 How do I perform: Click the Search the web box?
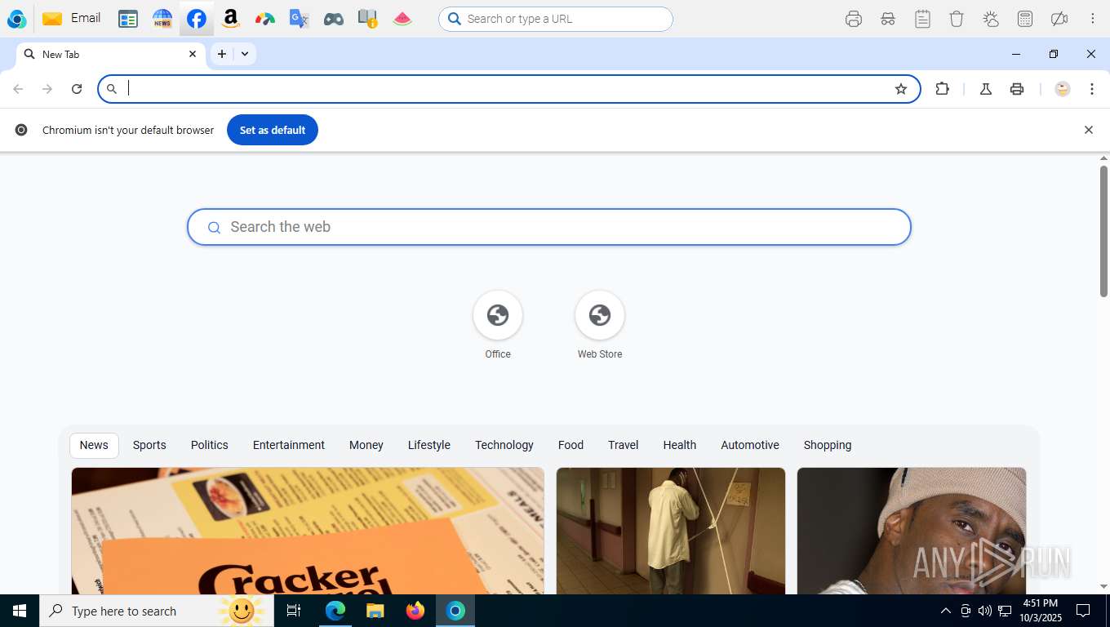[x=549, y=227]
